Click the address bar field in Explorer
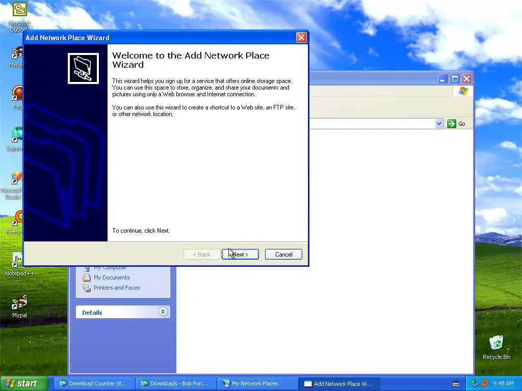This screenshot has height=391, width=522. (372, 124)
